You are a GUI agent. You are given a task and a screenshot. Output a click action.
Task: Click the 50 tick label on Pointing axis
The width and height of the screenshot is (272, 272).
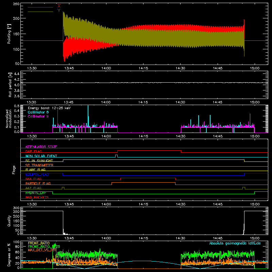click(17, 64)
